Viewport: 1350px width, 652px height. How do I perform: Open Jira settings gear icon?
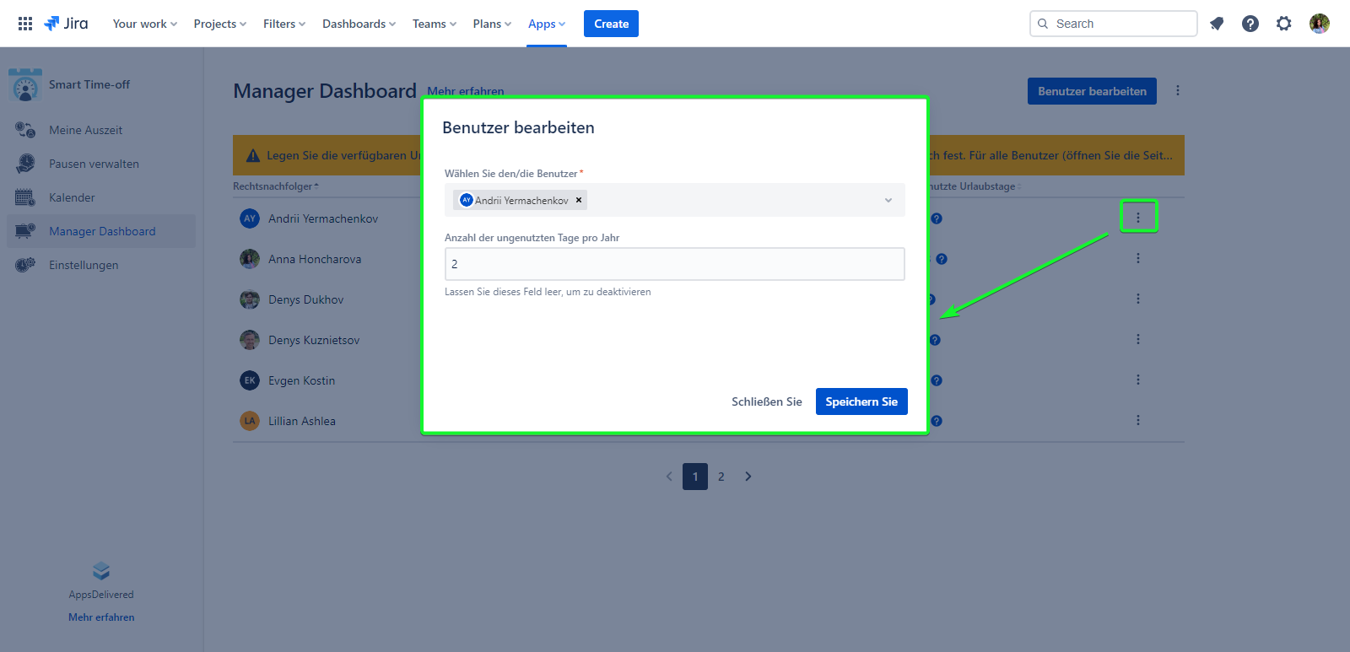(1284, 24)
